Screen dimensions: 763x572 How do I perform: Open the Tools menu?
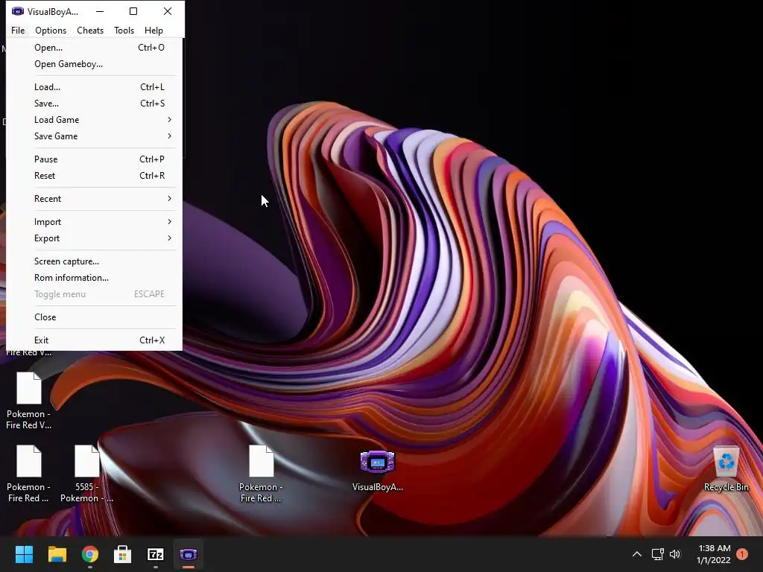(124, 30)
